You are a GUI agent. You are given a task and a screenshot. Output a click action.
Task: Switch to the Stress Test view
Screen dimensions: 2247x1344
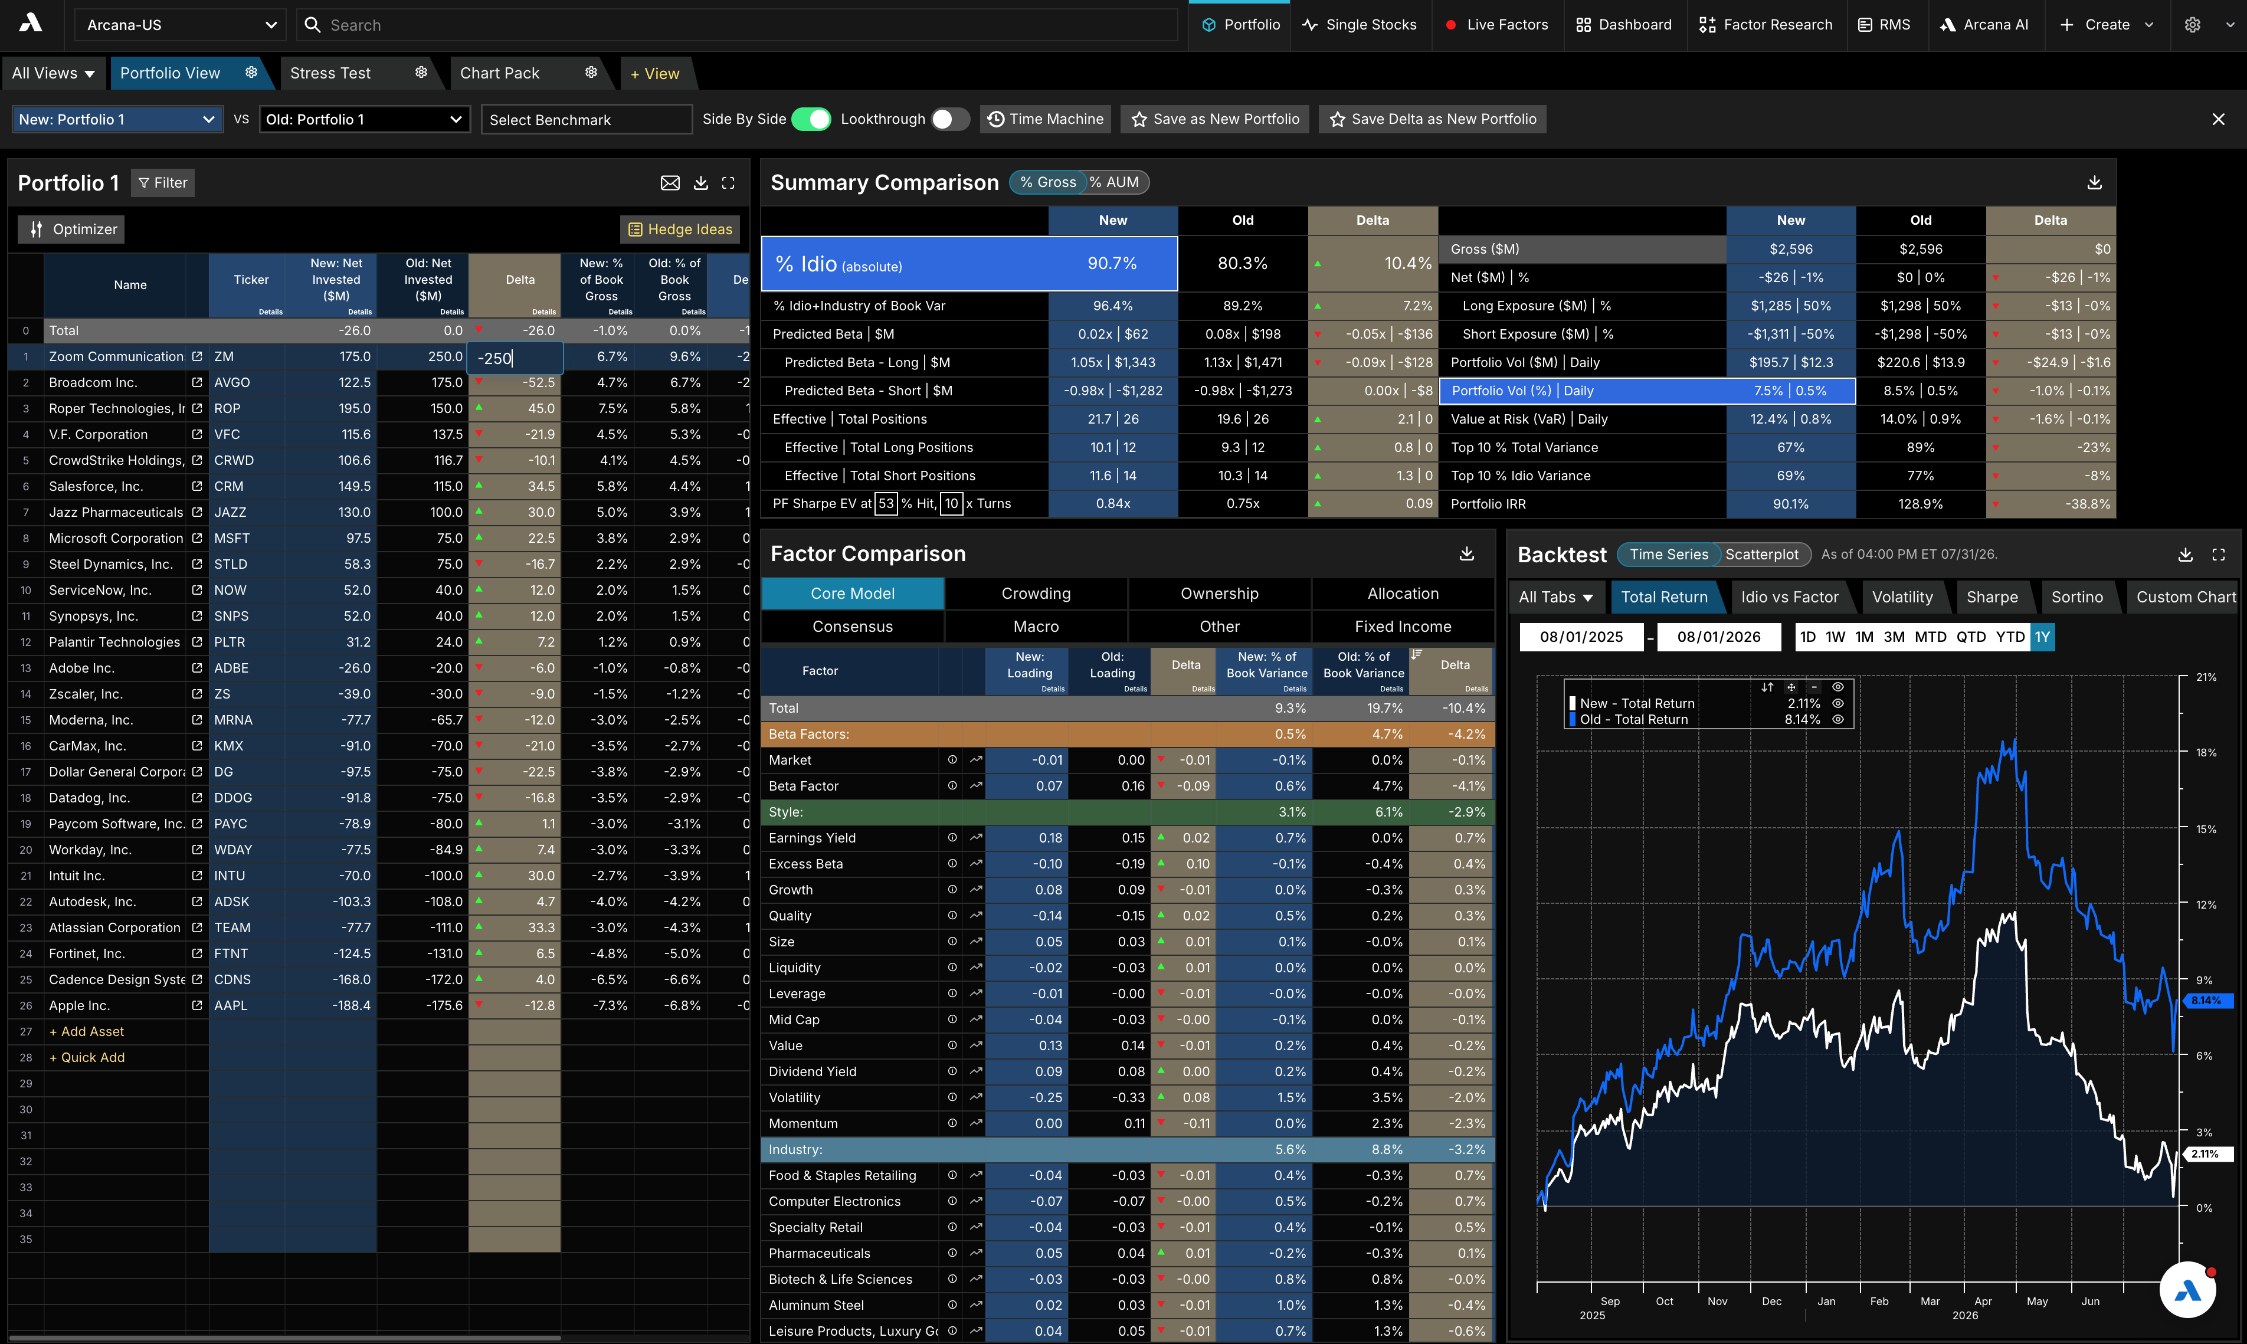click(x=330, y=73)
